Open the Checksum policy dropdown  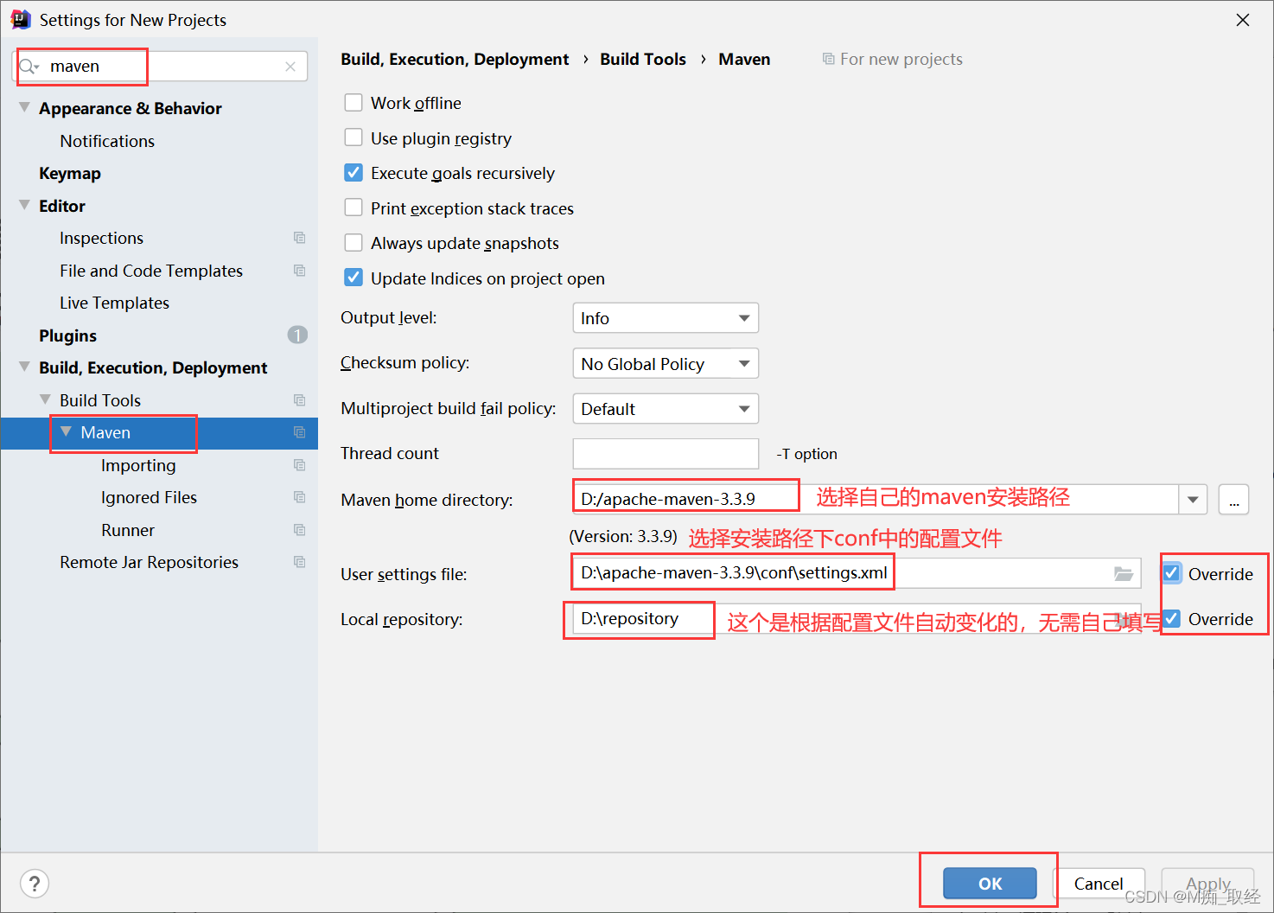tap(666, 363)
